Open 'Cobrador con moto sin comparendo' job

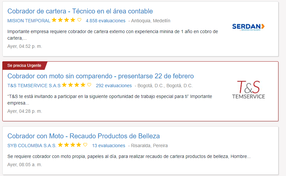[101, 76]
